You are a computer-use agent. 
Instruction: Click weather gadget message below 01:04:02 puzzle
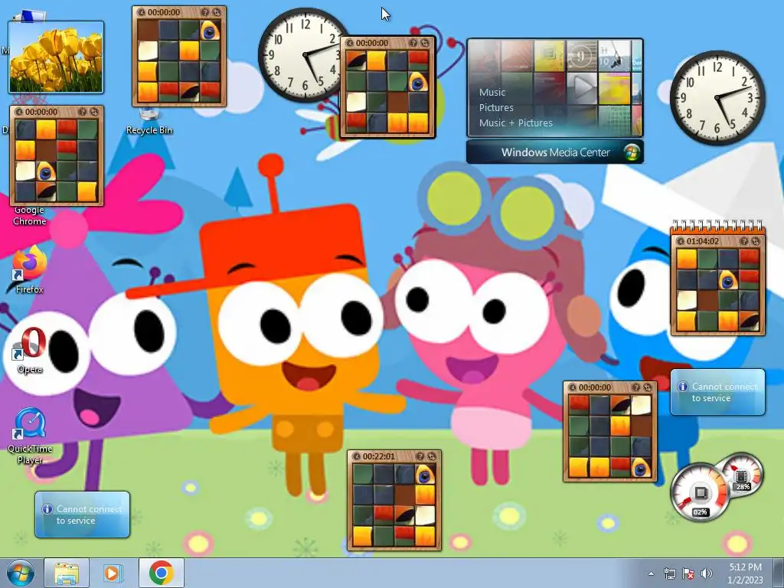(717, 392)
